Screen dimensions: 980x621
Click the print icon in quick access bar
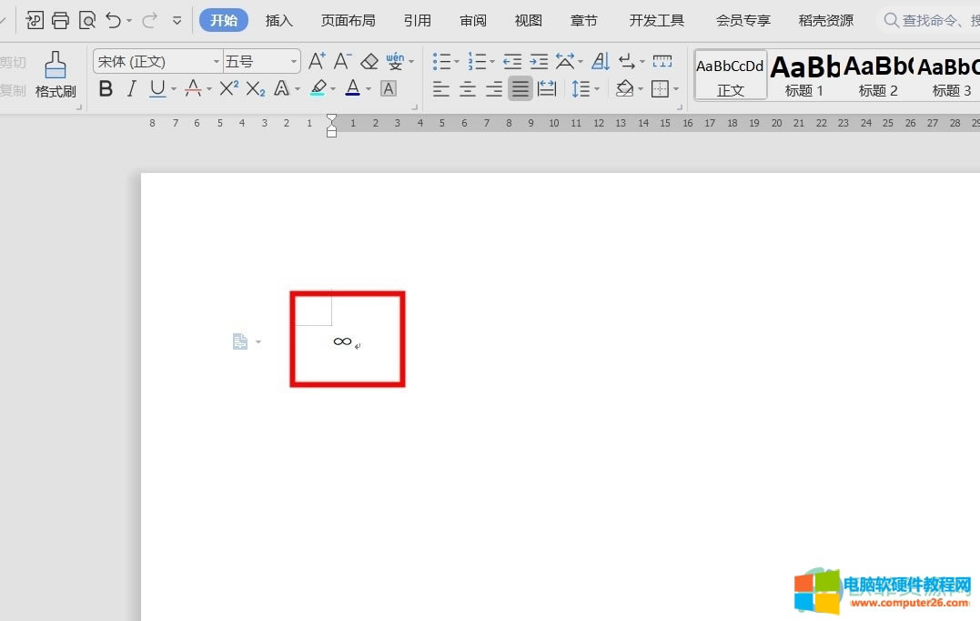pyautogui.click(x=60, y=20)
